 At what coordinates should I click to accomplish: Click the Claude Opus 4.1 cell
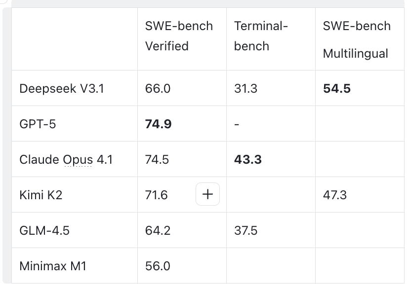66,160
